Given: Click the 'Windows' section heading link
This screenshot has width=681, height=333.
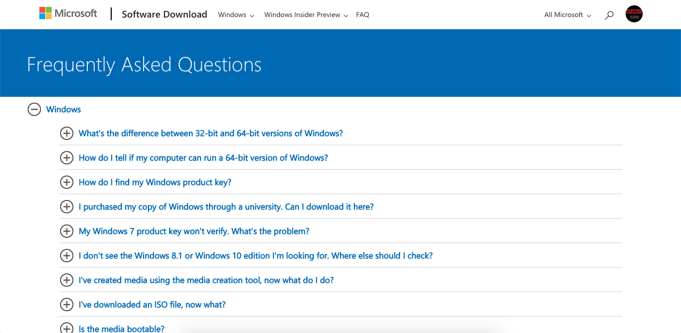Looking at the screenshot, I should [x=63, y=110].
